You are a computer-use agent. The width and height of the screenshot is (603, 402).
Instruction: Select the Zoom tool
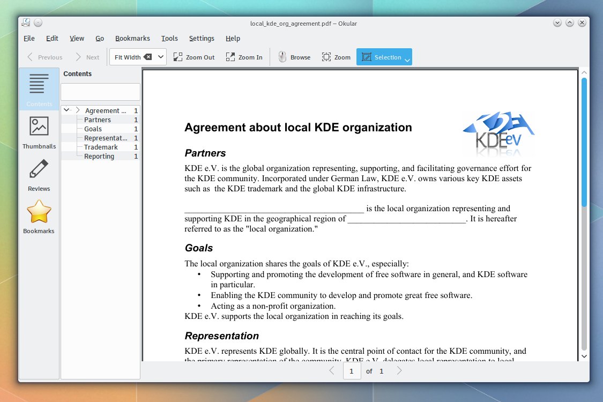pyautogui.click(x=336, y=57)
